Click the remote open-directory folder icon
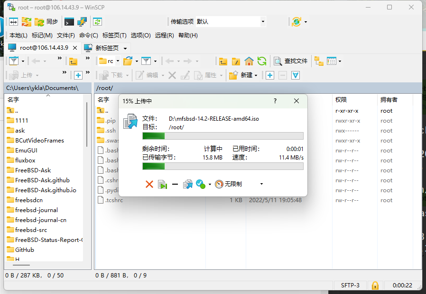 (x=128, y=61)
